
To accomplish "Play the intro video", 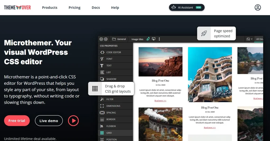I will point(73,121).
